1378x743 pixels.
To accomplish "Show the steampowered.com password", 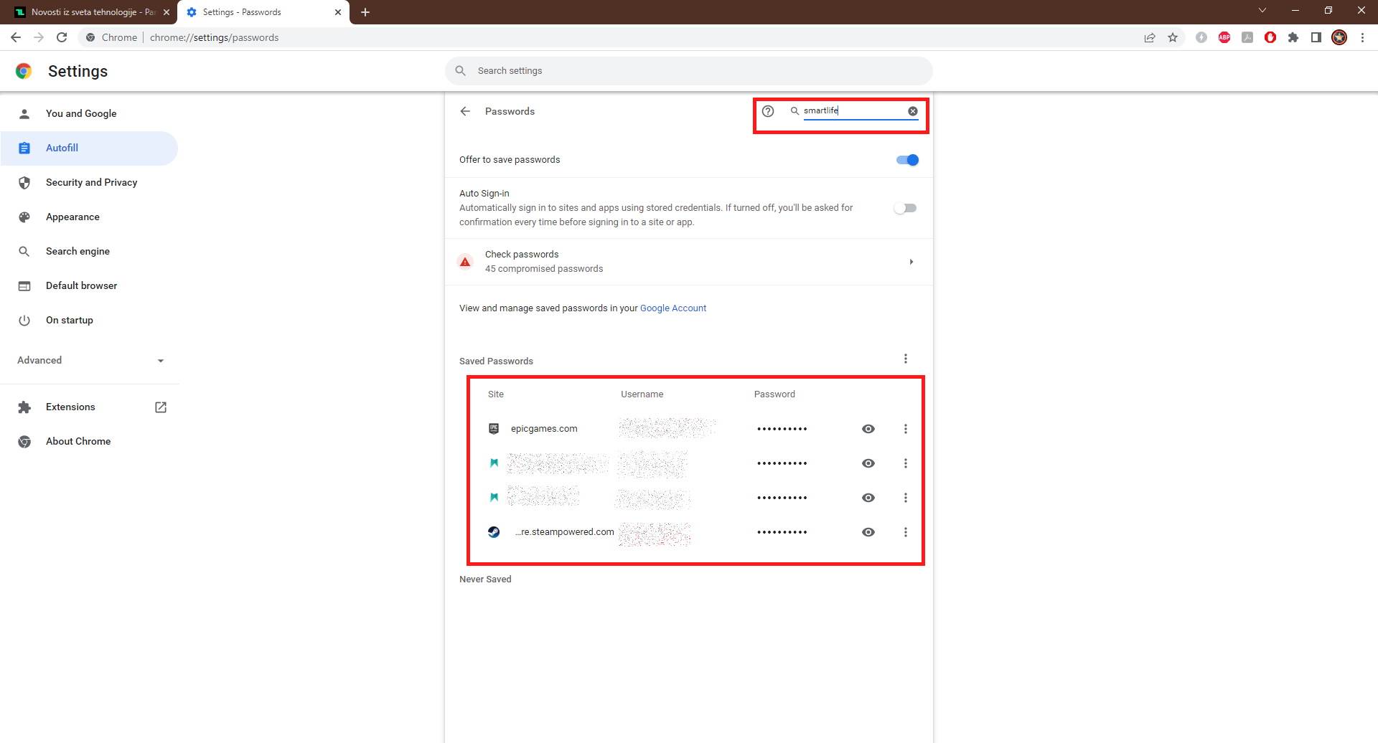I will [868, 531].
